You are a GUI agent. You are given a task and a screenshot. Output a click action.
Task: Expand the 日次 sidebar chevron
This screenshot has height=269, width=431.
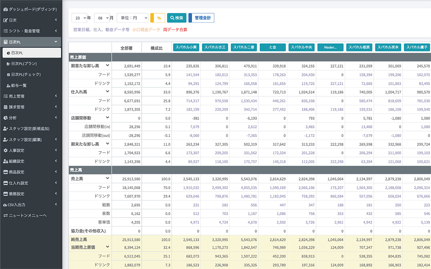pyautogui.click(x=56, y=20)
